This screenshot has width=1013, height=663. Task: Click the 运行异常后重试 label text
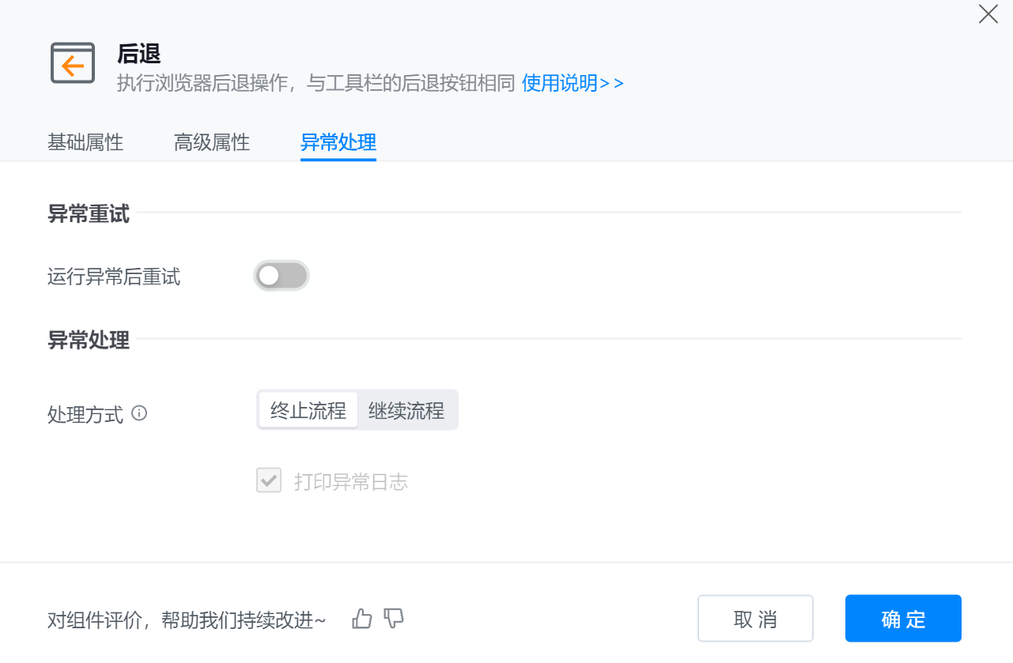point(114,277)
